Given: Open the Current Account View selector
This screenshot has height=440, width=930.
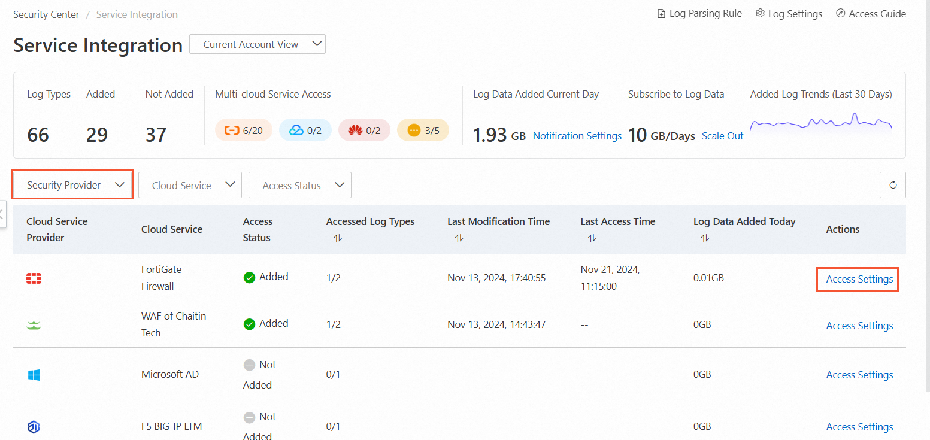Looking at the screenshot, I should pos(258,44).
